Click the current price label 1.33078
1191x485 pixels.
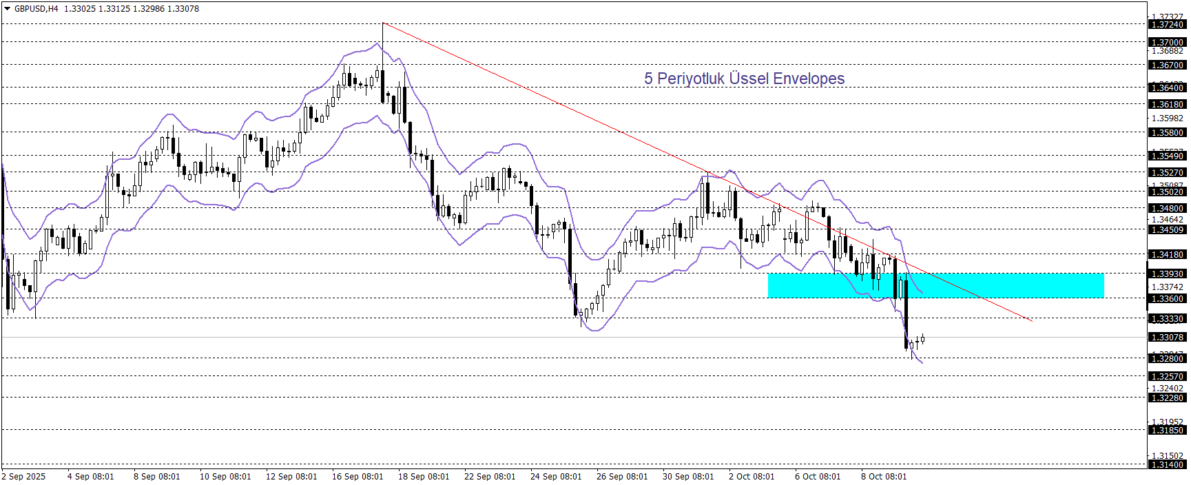pyautogui.click(x=1167, y=338)
